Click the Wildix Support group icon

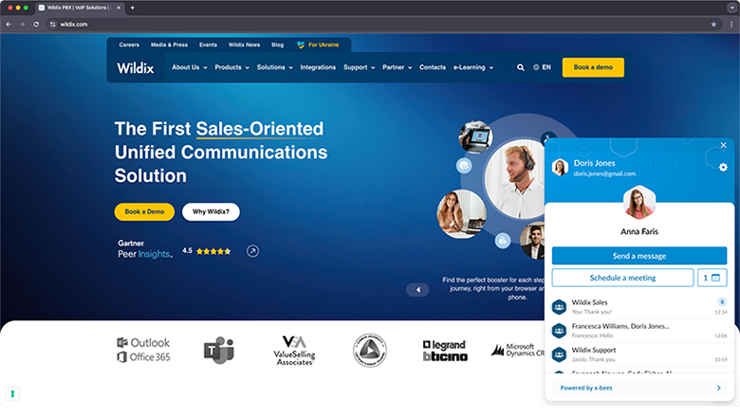(559, 354)
